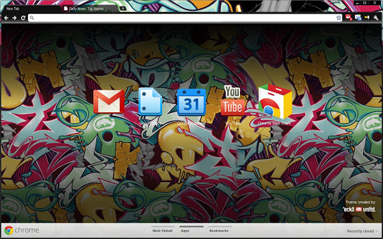
Task: Launch the YouTube app
Action: (x=233, y=101)
